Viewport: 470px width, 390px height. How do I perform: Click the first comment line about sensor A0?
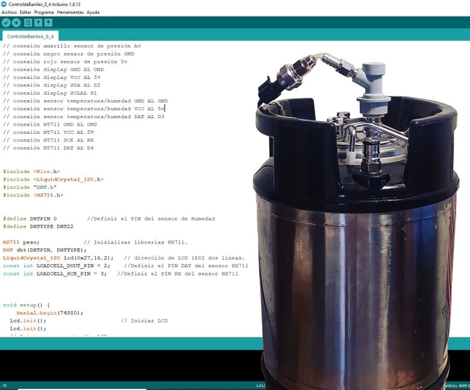point(72,46)
